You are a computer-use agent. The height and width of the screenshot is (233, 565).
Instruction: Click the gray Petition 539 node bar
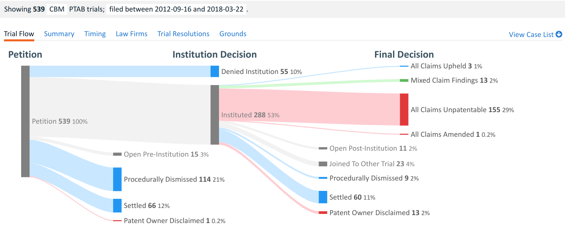tap(25, 121)
